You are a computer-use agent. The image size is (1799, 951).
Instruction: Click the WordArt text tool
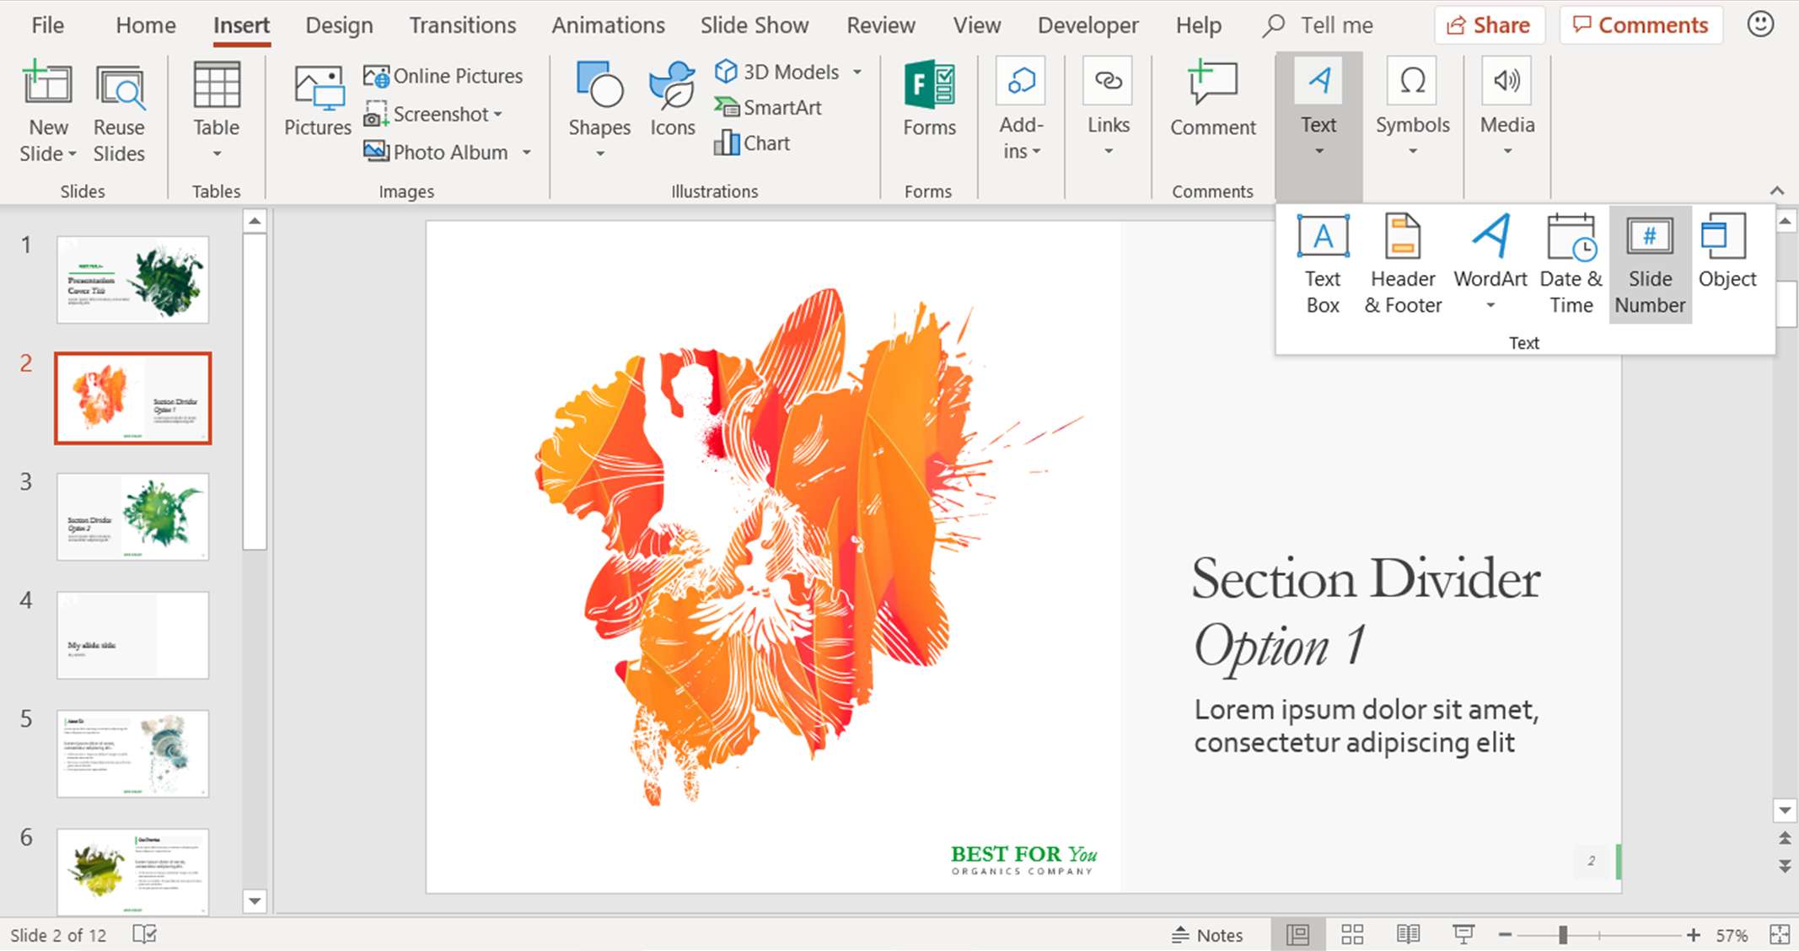(x=1490, y=264)
